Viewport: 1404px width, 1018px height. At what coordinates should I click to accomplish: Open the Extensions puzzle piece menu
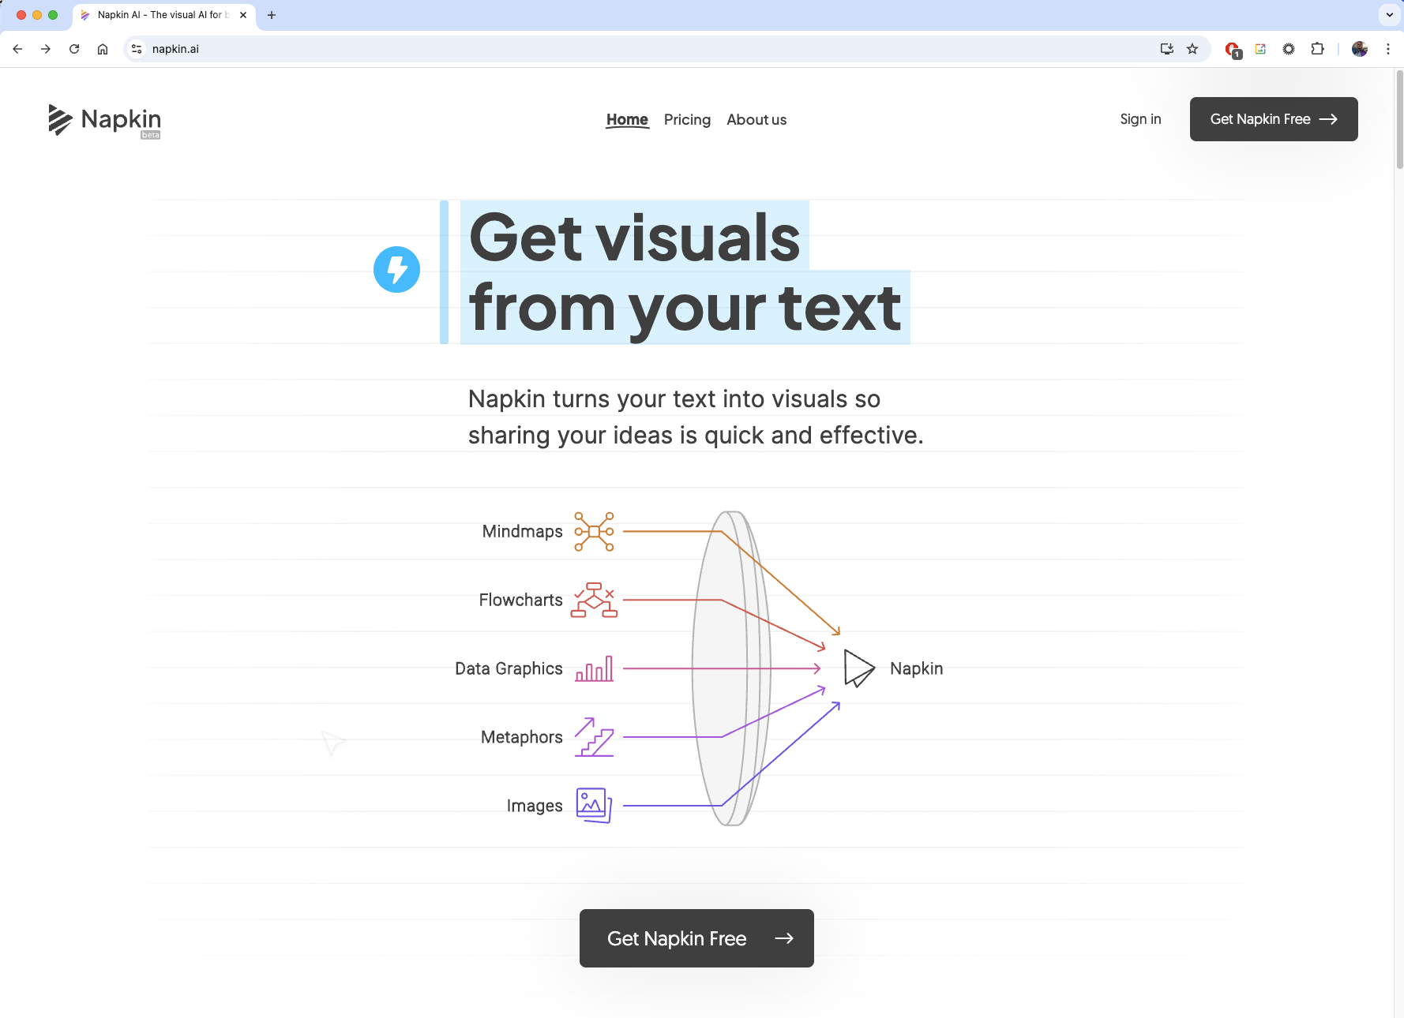1317,49
